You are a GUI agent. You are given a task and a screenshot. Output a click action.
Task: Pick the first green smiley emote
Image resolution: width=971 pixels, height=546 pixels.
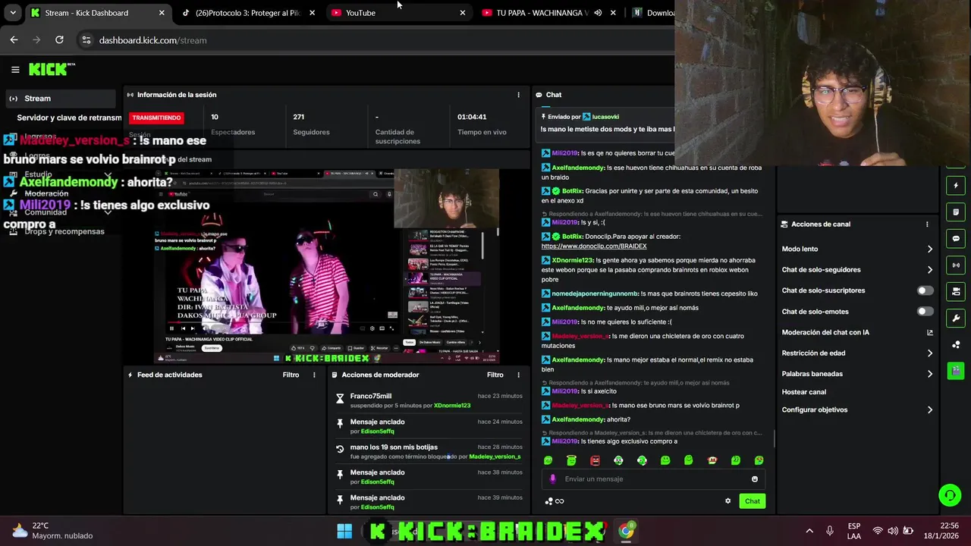548,460
